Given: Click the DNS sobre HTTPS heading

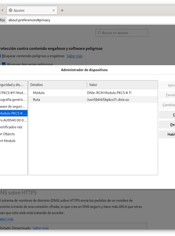Looking at the screenshot, I should tap(18, 192).
